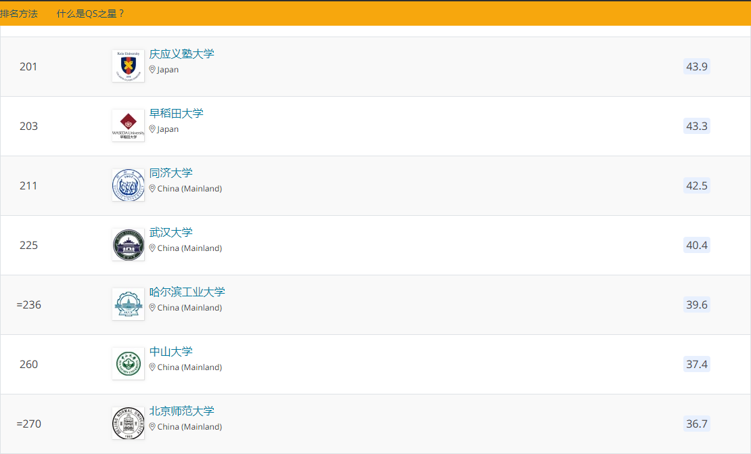
Task: Click China (Mainland) text under 中山大学
Action: 189,367
